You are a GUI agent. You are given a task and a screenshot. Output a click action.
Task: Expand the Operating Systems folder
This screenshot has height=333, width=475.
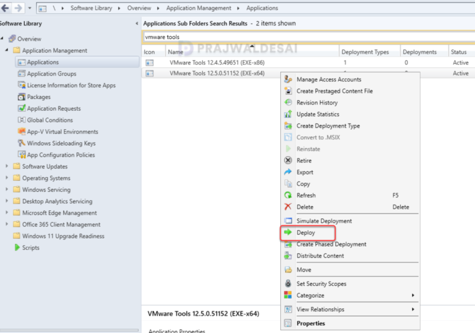[7, 178]
